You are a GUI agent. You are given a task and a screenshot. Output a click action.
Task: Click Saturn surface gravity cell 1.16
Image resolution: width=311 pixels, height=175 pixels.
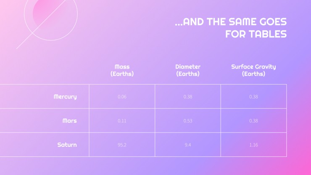tap(254, 145)
